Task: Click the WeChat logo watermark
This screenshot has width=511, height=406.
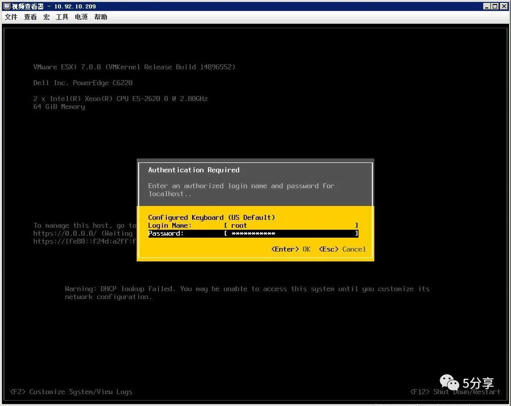Action: pyautogui.click(x=449, y=382)
